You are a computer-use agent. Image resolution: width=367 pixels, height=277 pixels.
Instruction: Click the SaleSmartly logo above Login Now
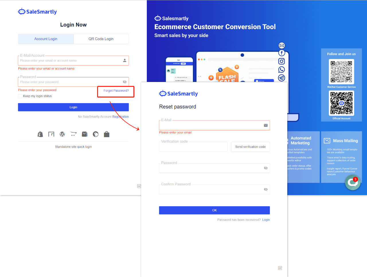(37, 11)
